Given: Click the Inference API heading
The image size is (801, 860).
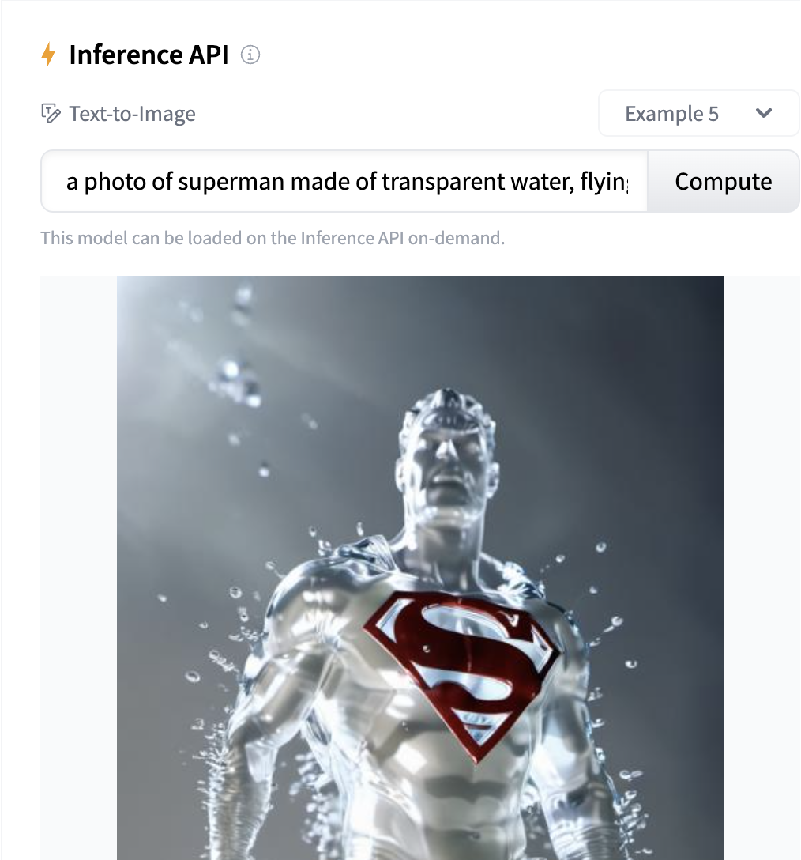Looking at the screenshot, I should pos(148,54).
